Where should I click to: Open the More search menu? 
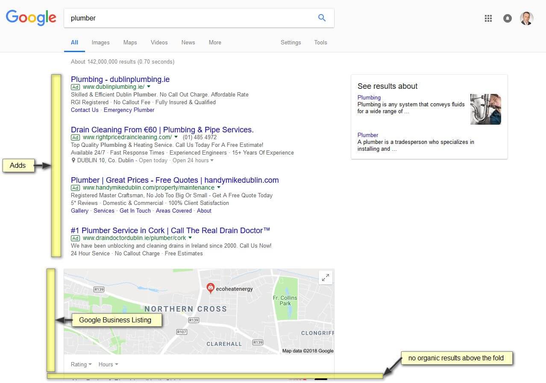(215, 42)
